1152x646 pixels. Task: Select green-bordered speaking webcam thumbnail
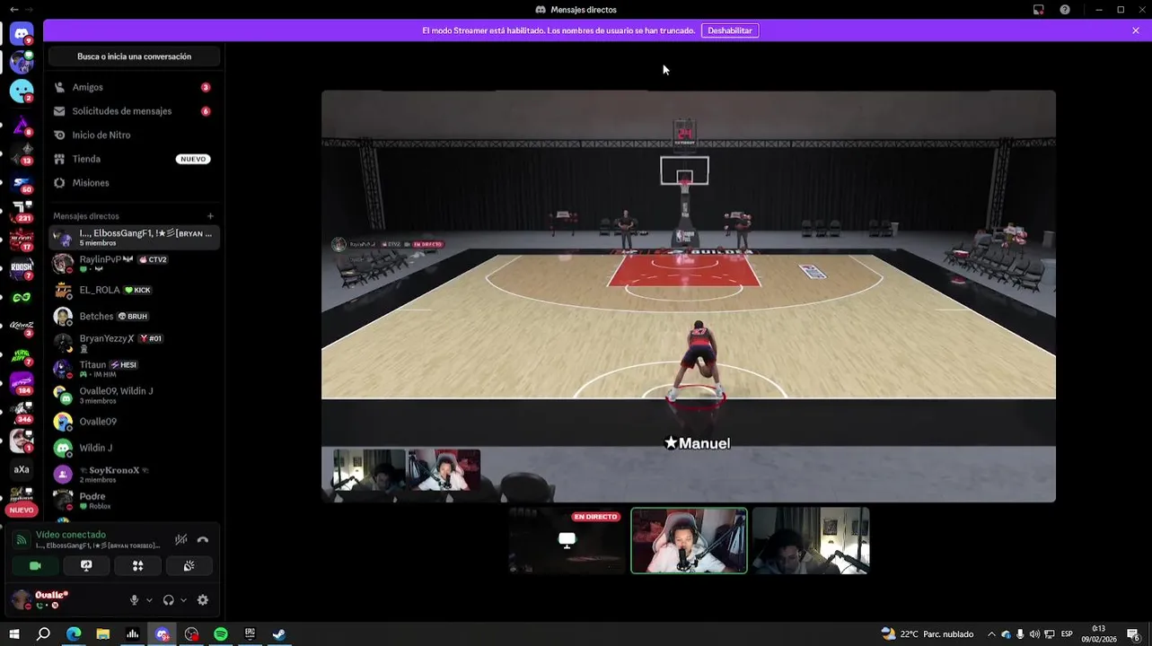pyautogui.click(x=689, y=541)
